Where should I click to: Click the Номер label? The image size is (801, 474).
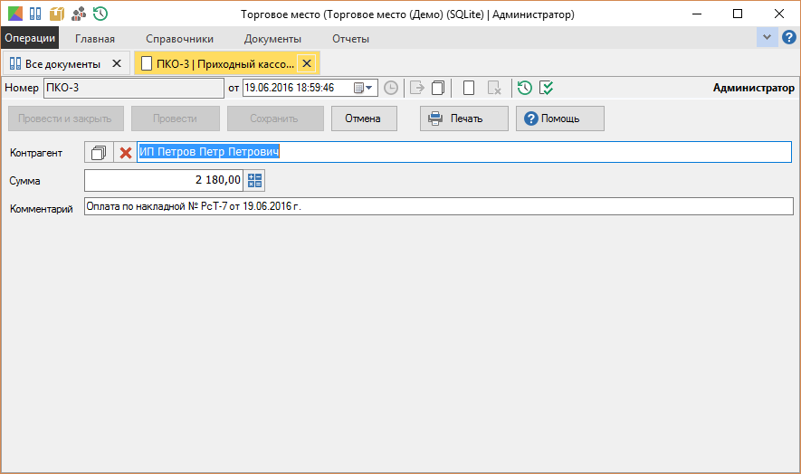pyautogui.click(x=22, y=88)
